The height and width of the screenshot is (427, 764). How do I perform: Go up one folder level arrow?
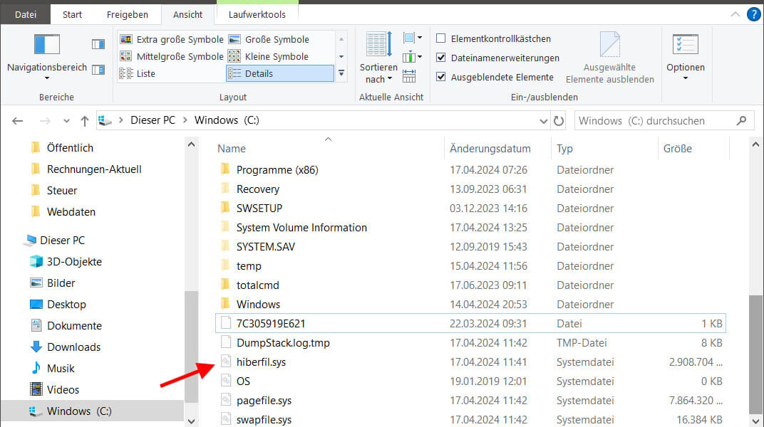click(x=85, y=120)
